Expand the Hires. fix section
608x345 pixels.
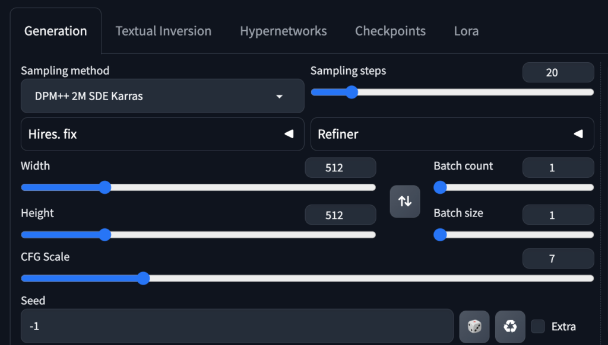tap(162, 134)
